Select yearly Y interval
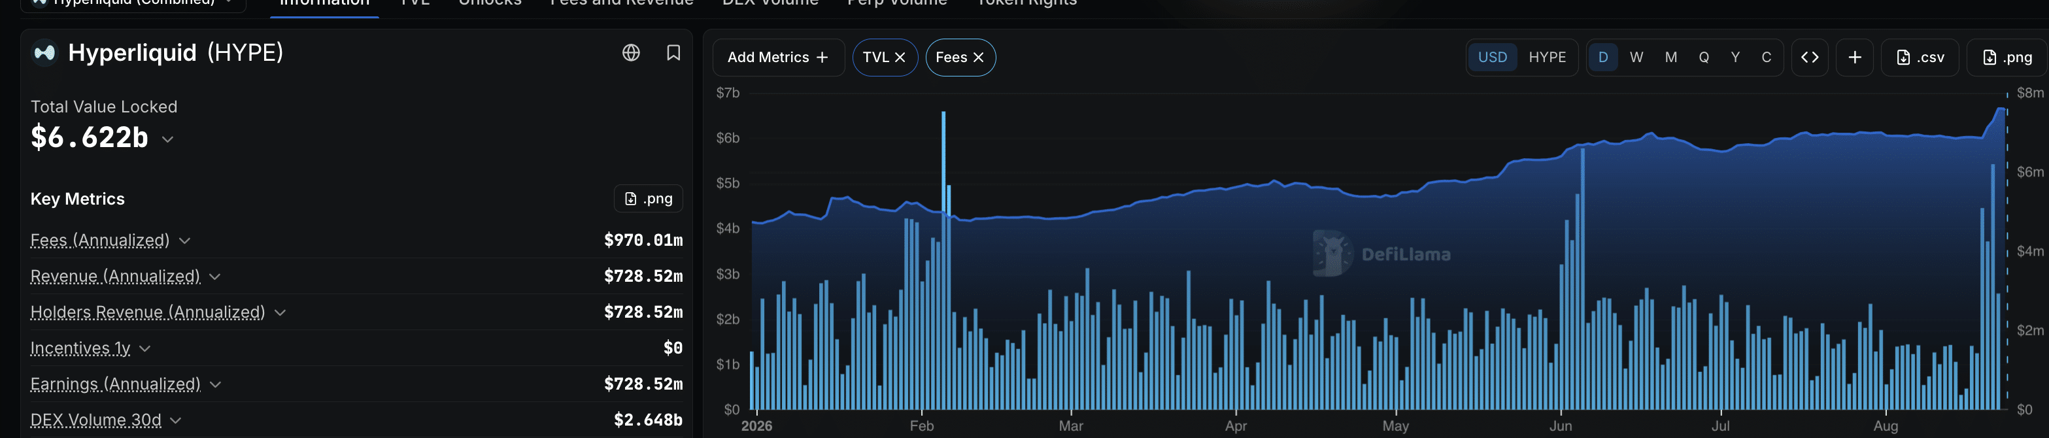The image size is (2049, 438). 1735,58
